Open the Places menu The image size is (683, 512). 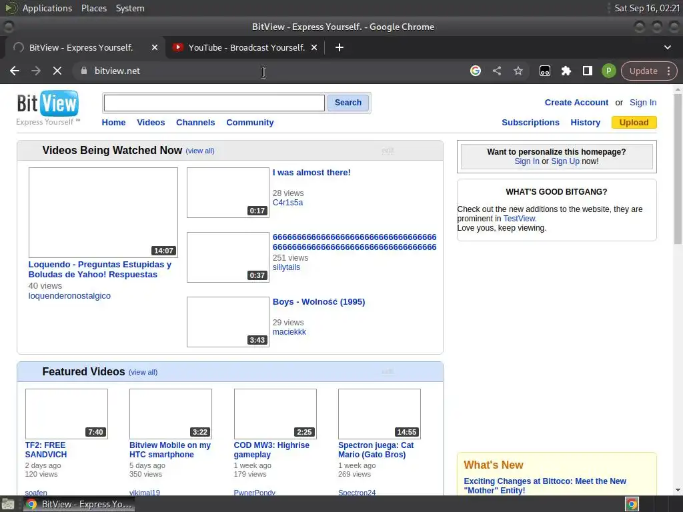(x=93, y=8)
